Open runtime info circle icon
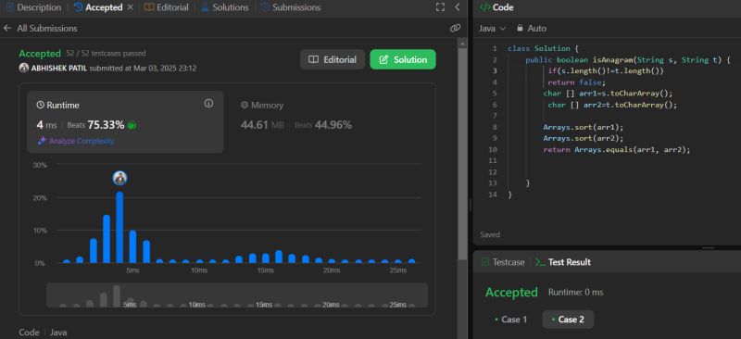The width and height of the screenshot is (741, 339). 208,104
